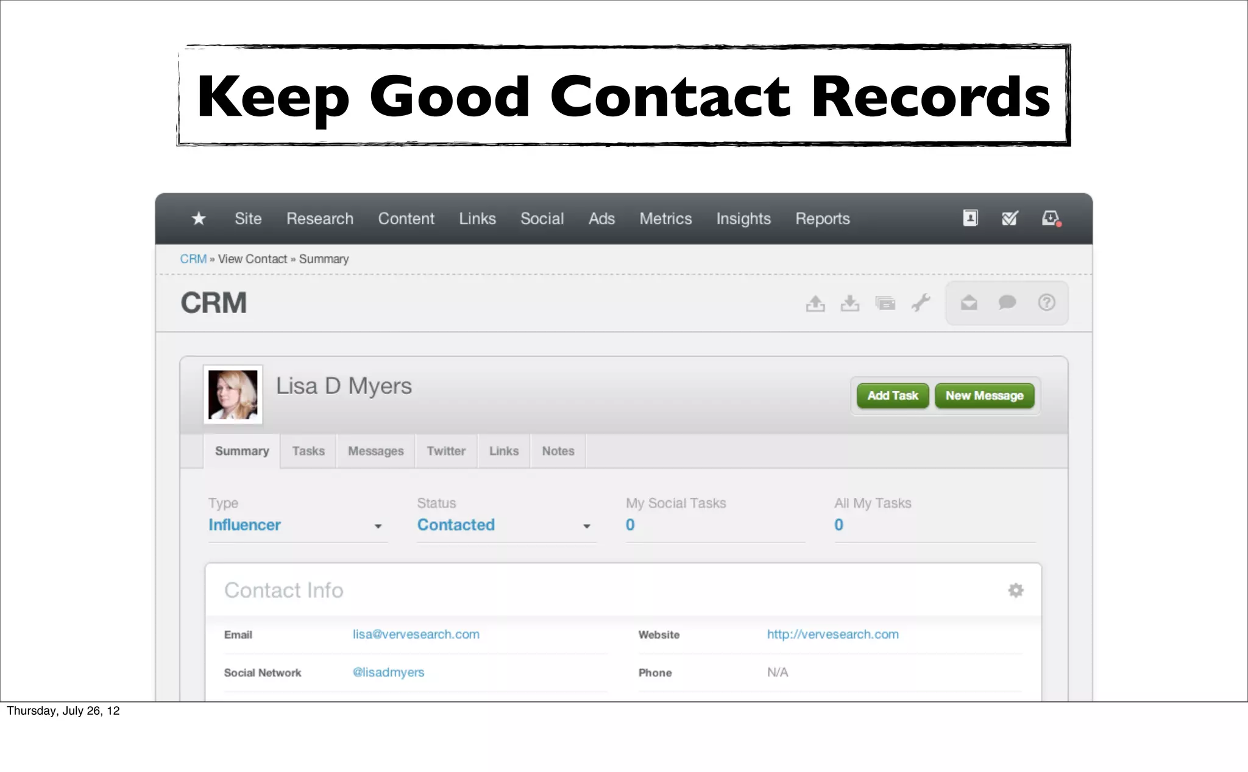Click the upload export icon in CRM header
The image size is (1248, 772).
(815, 303)
